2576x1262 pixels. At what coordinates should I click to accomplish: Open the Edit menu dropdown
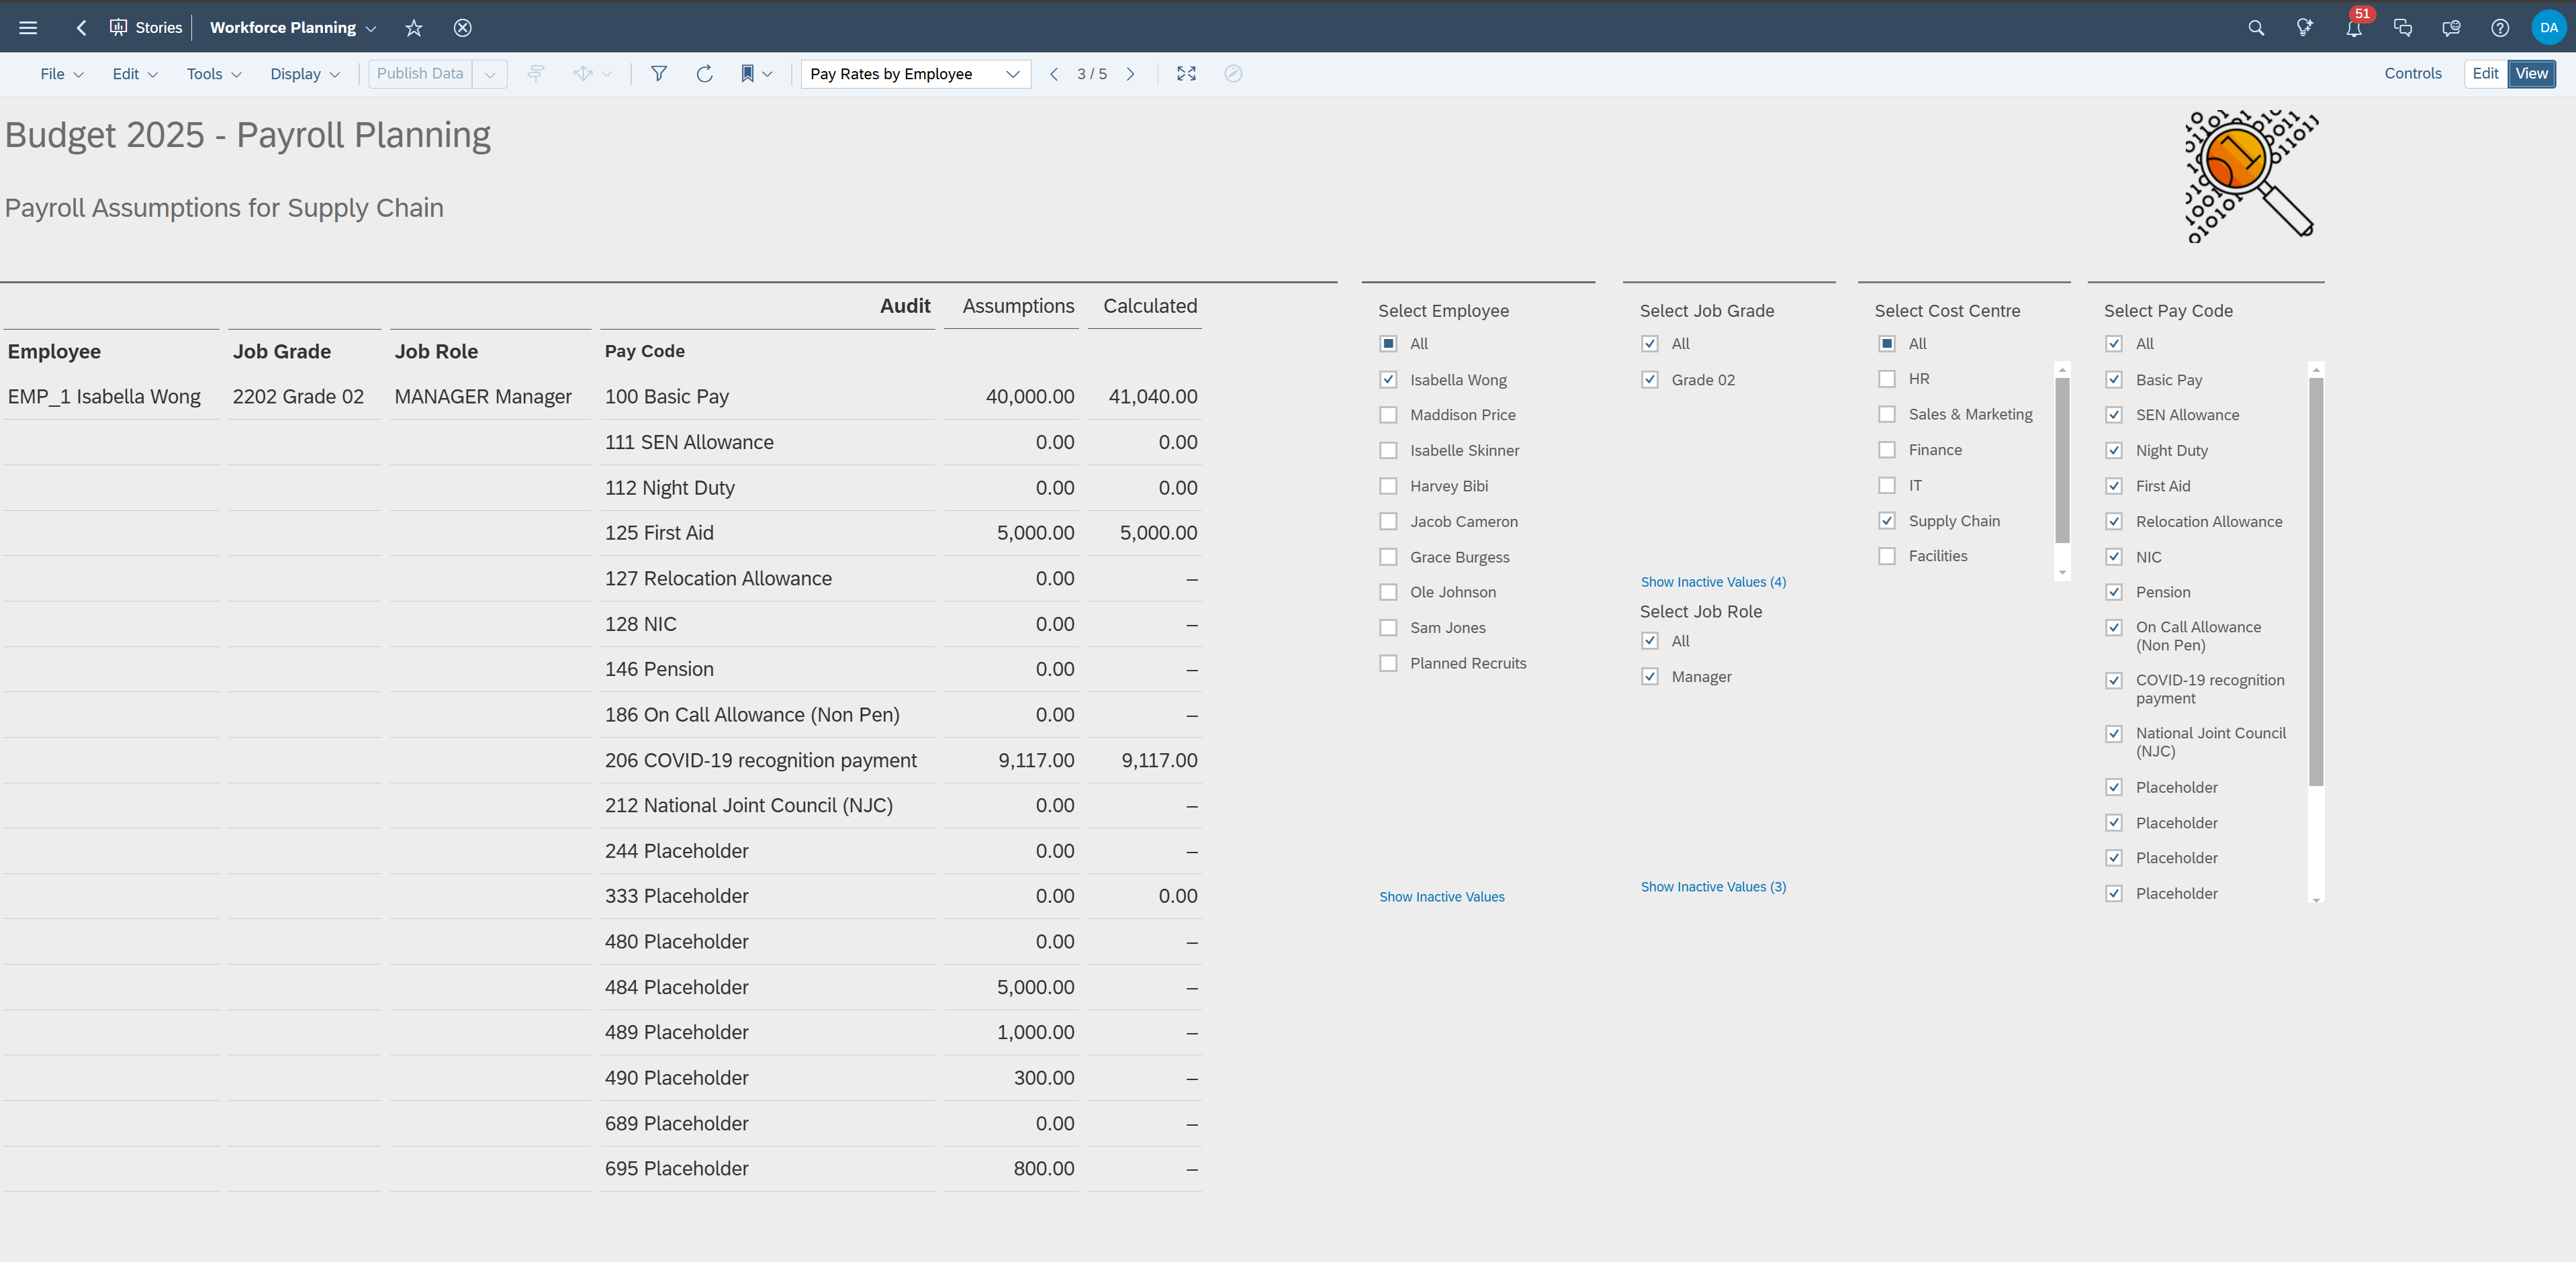pos(135,74)
